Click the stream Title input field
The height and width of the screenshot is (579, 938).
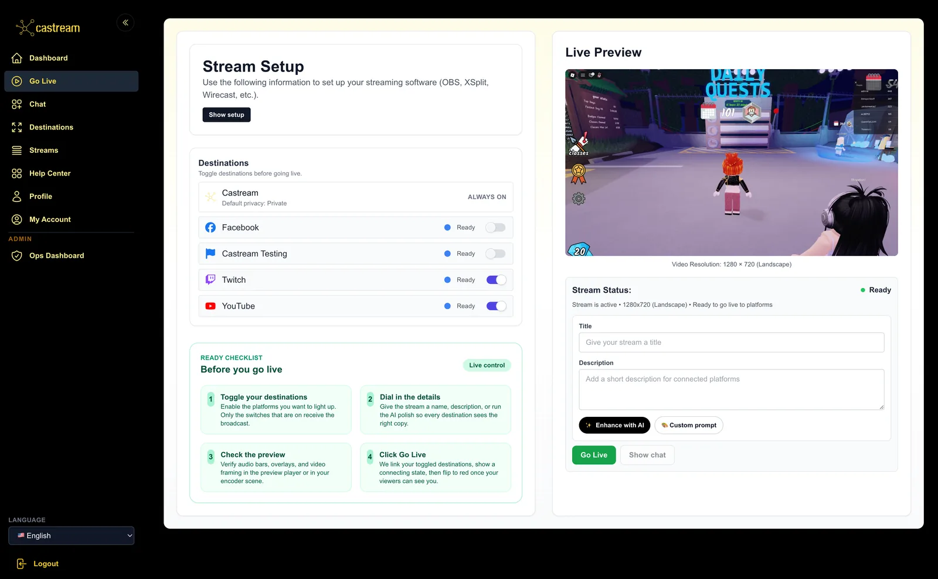(x=730, y=342)
